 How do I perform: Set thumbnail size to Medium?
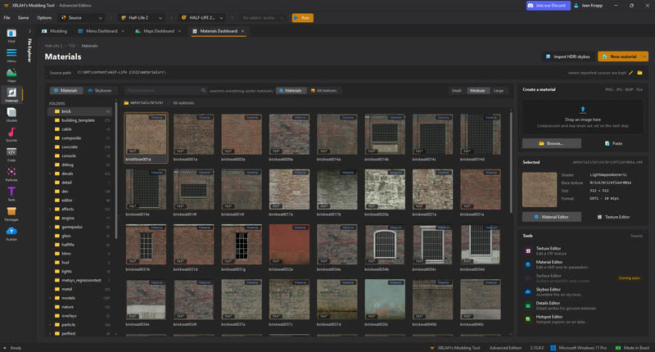(x=477, y=90)
